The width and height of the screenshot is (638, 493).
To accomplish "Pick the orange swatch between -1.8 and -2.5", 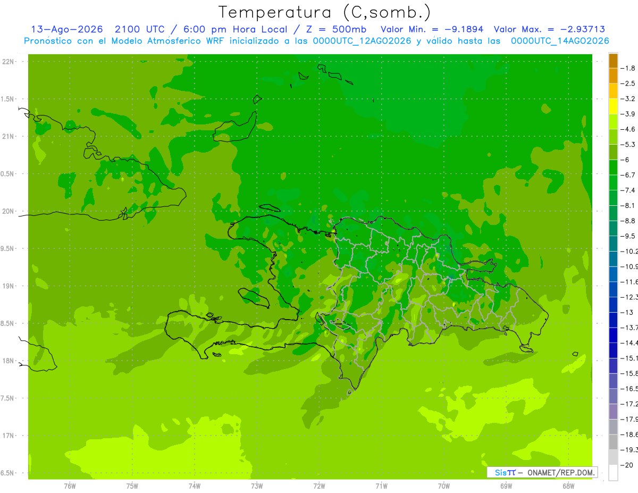I will pyautogui.click(x=614, y=76).
